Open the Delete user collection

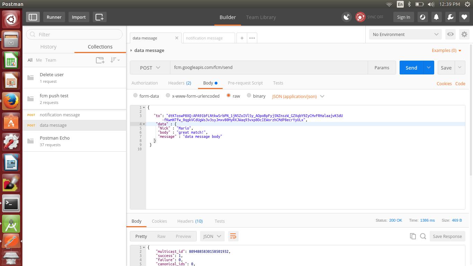(x=74, y=78)
